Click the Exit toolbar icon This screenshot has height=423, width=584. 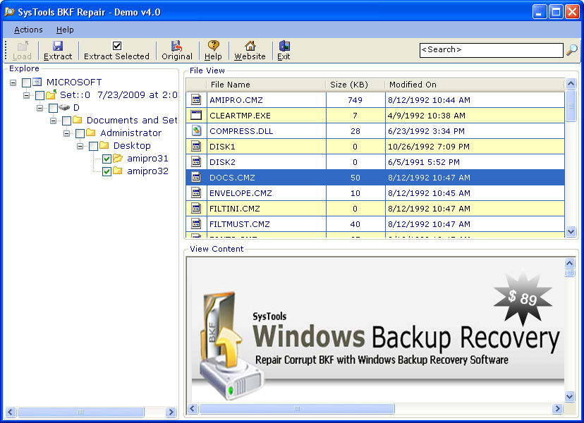[284, 46]
